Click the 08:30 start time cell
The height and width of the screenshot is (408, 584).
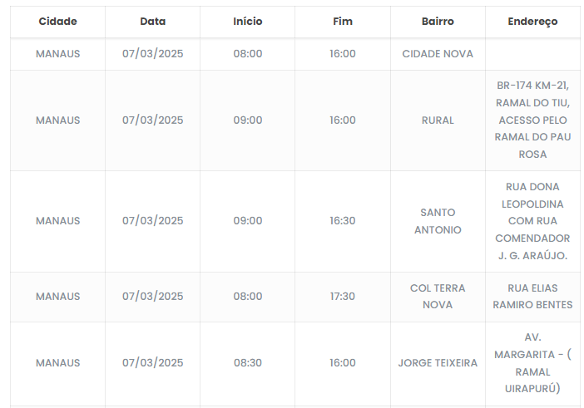click(x=247, y=363)
